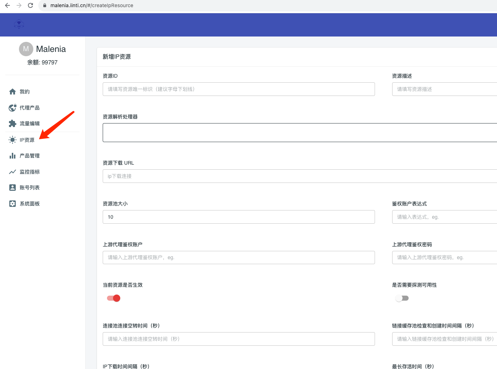Click the gear icon next to 系统面板
The height and width of the screenshot is (369, 497).
point(12,203)
